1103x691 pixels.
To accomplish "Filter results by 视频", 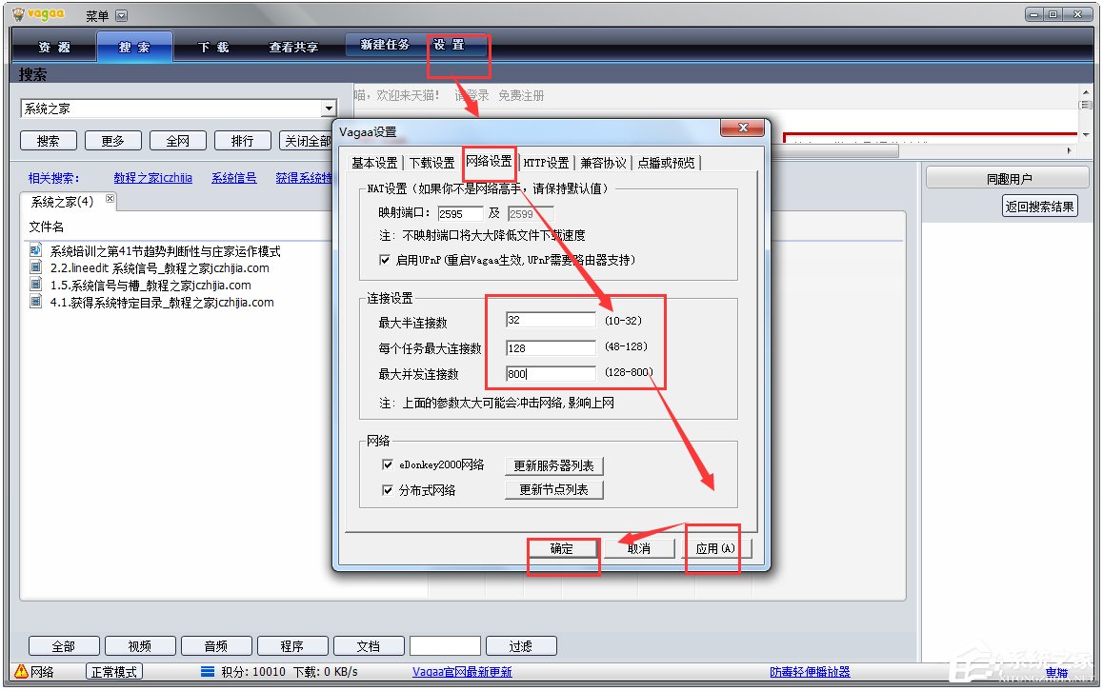I will click(139, 646).
